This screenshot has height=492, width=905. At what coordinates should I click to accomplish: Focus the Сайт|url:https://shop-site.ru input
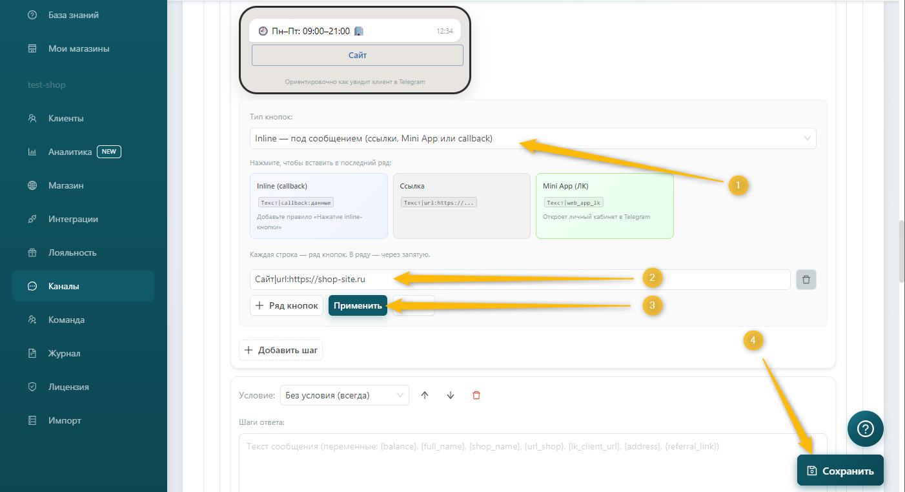coord(520,280)
